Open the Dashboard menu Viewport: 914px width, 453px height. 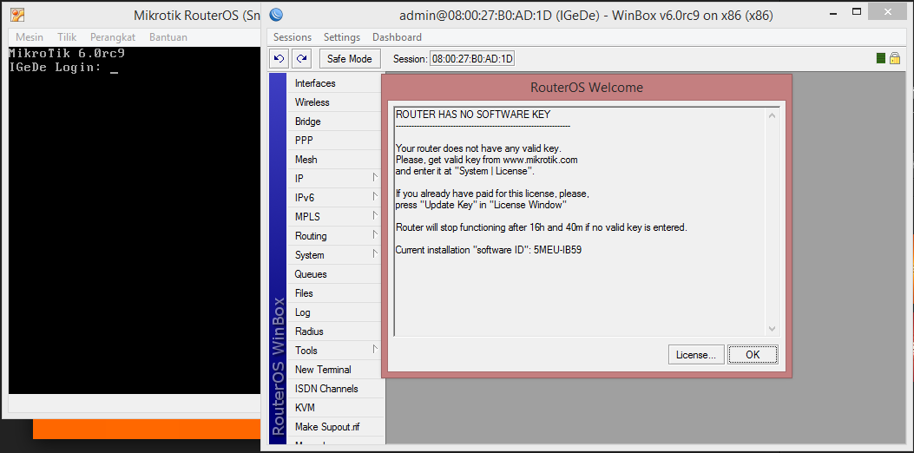point(397,36)
